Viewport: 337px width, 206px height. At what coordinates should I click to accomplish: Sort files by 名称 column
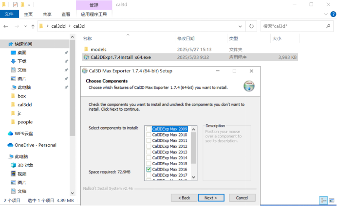87,38
